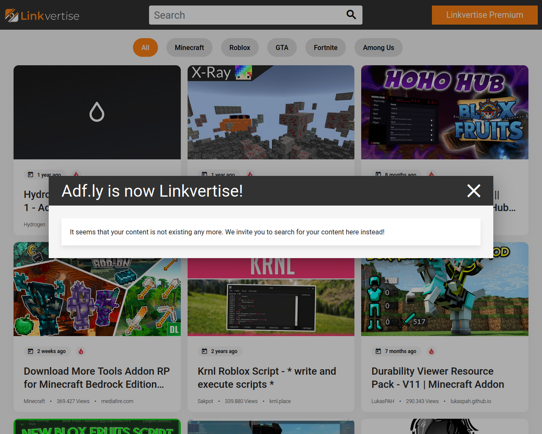Open Download More Tools Addon RP title
Viewport: 542px width, 434px height.
[97, 378]
